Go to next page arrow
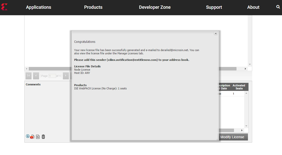The width and height of the screenshot is (282, 155). pos(66,76)
